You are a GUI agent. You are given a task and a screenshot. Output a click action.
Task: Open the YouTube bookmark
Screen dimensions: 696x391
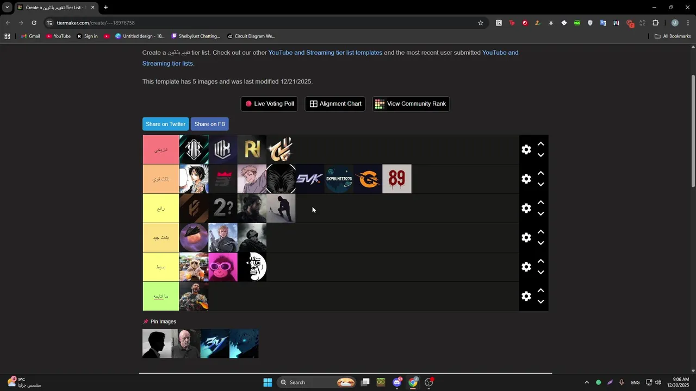[58, 36]
